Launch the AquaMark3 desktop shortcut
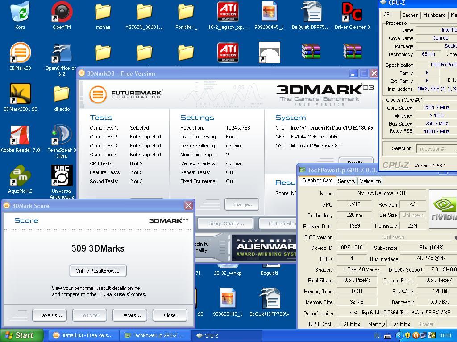This screenshot has height=342, width=457. pyautogui.click(x=20, y=179)
